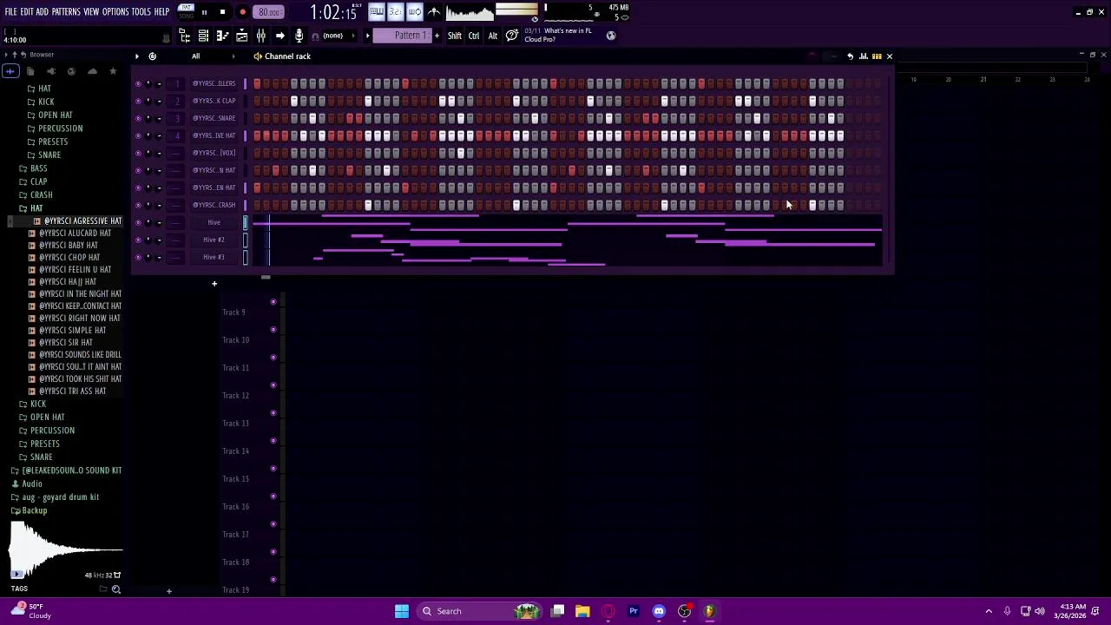
Task: Mute the Hive channel LED
Action: point(138,222)
